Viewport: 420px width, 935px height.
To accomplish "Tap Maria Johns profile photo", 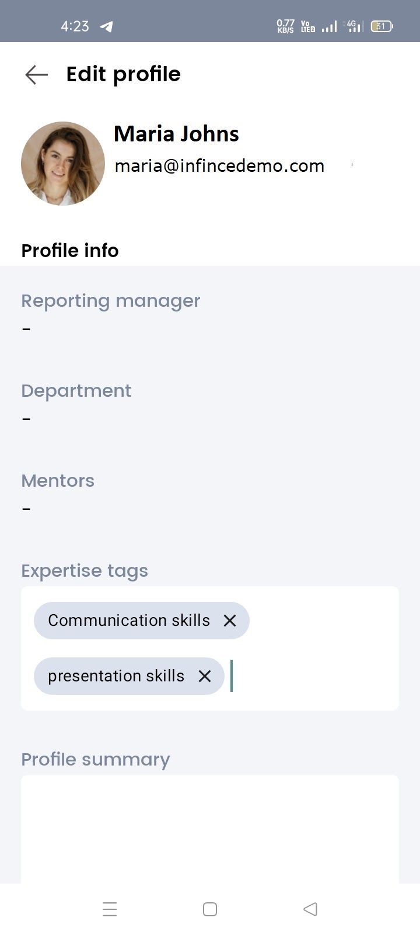I will pos(63,164).
